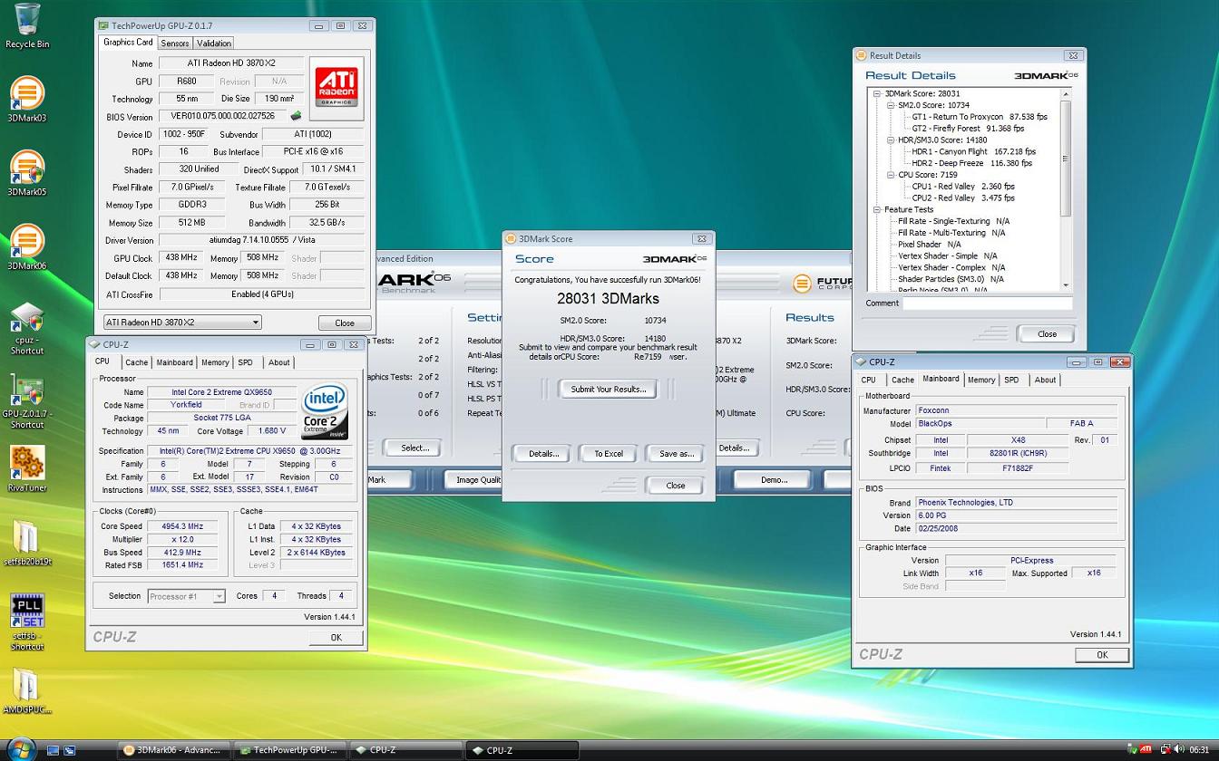Open the GPU selection dropdown in GPU-Z
The width and height of the screenshot is (1219, 761).
182,323
